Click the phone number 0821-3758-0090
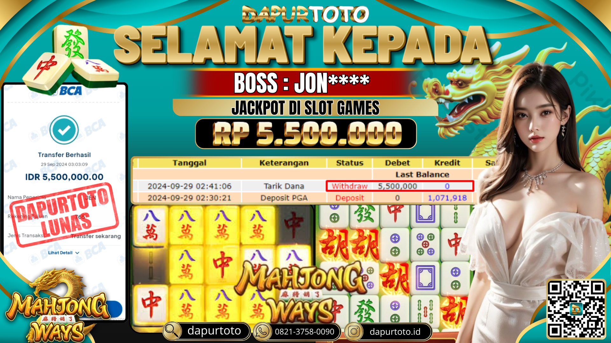The image size is (611, 343). coord(305,332)
